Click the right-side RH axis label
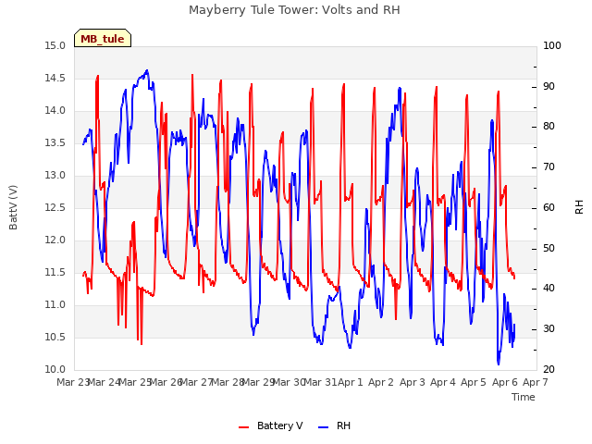The width and height of the screenshot is (592, 444). 579,207
